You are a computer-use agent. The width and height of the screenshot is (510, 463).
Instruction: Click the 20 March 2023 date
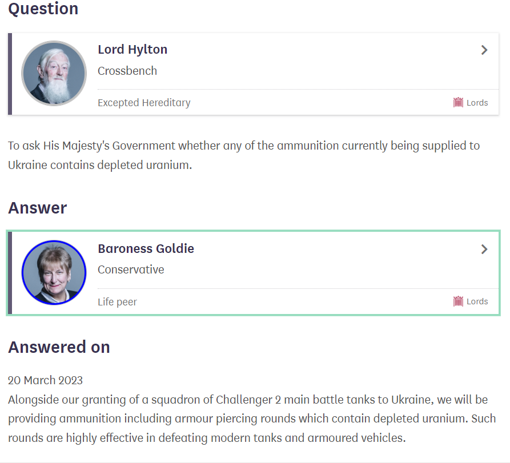click(46, 380)
